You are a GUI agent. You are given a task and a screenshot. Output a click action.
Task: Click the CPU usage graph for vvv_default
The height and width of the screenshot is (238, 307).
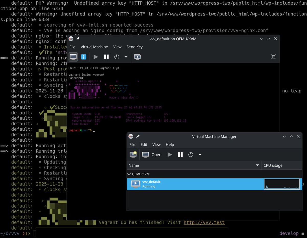click(x=282, y=184)
